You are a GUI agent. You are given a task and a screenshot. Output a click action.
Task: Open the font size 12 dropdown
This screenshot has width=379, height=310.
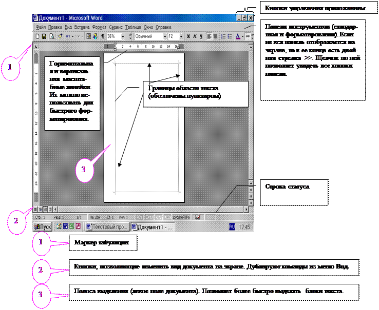point(181,36)
